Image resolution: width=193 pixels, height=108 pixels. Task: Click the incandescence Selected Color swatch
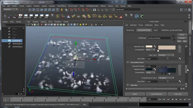point(149,69)
